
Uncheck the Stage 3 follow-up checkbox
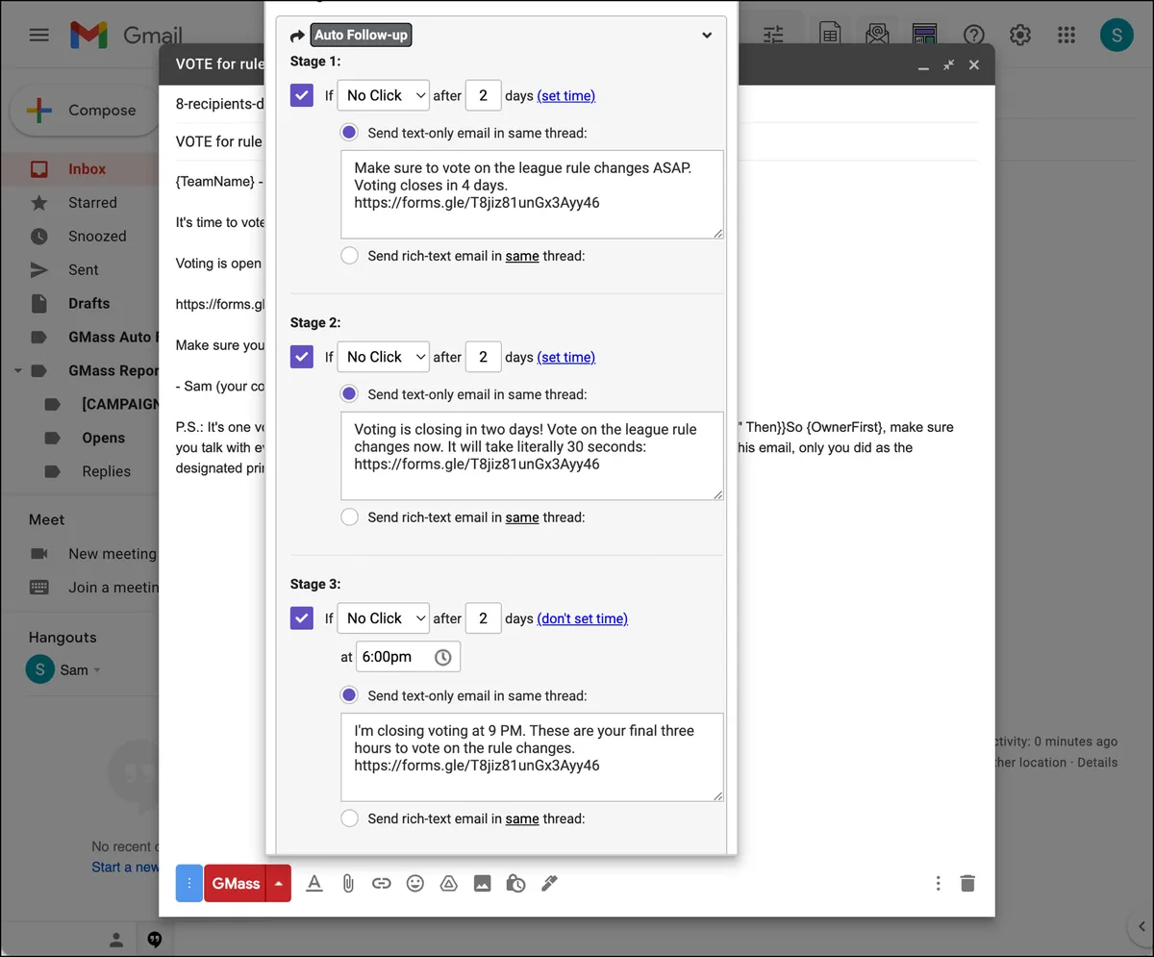(302, 618)
